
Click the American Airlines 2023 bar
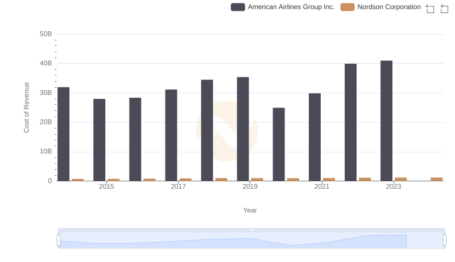pyautogui.click(x=387, y=121)
